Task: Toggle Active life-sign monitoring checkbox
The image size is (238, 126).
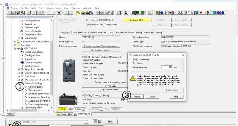Action: coord(134,63)
